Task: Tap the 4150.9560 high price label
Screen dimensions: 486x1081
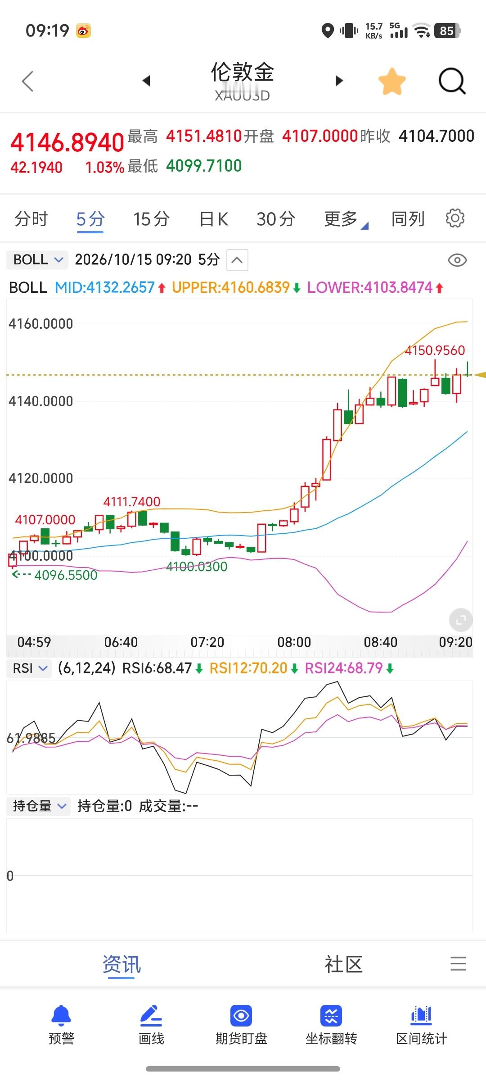Action: [435, 350]
